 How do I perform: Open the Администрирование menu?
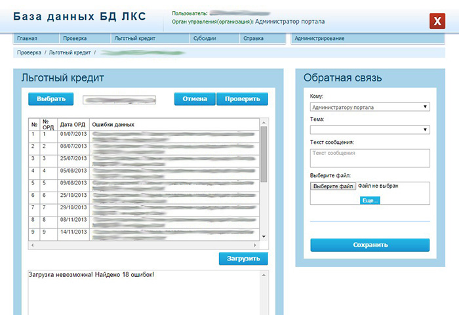tap(319, 39)
